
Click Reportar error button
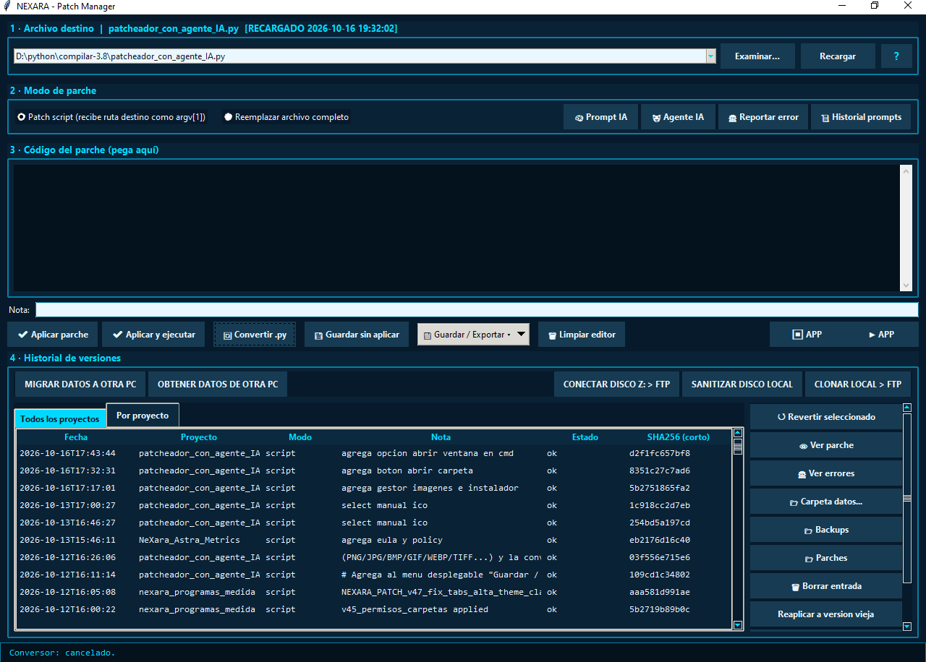763,117
